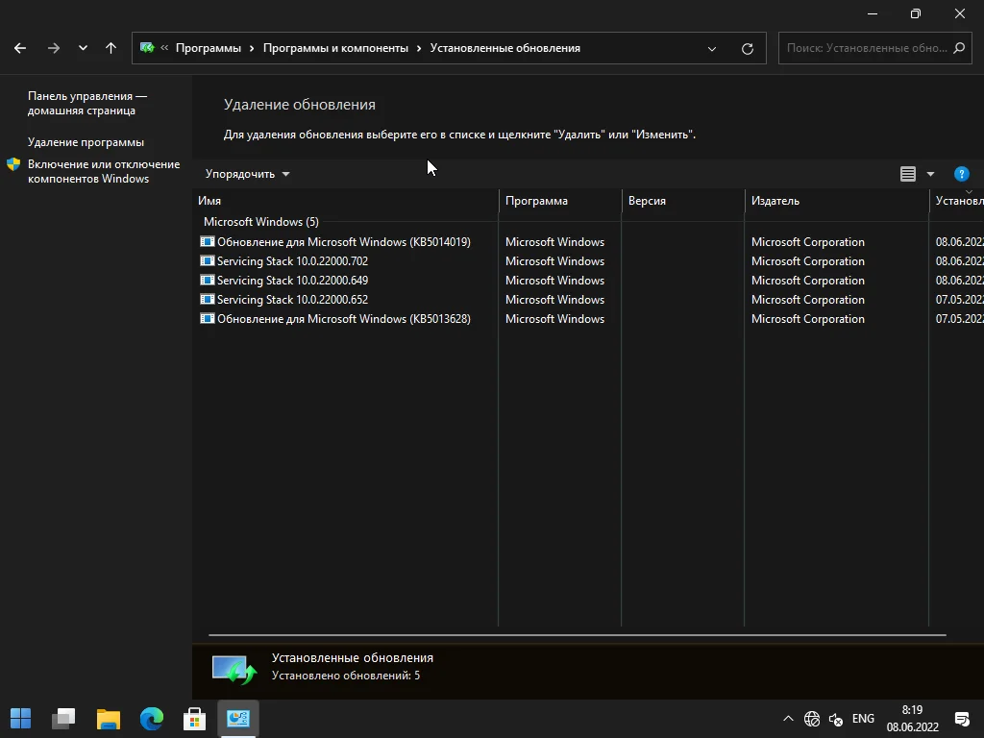Select update KB5014019 in the list
The height and width of the screenshot is (738, 984).
pyautogui.click(x=343, y=242)
